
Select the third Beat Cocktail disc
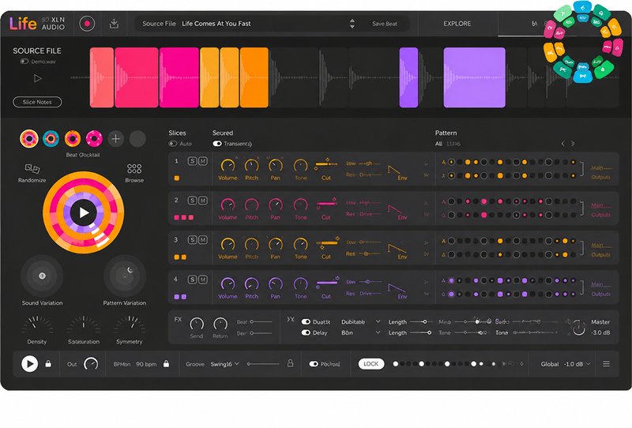[73, 139]
